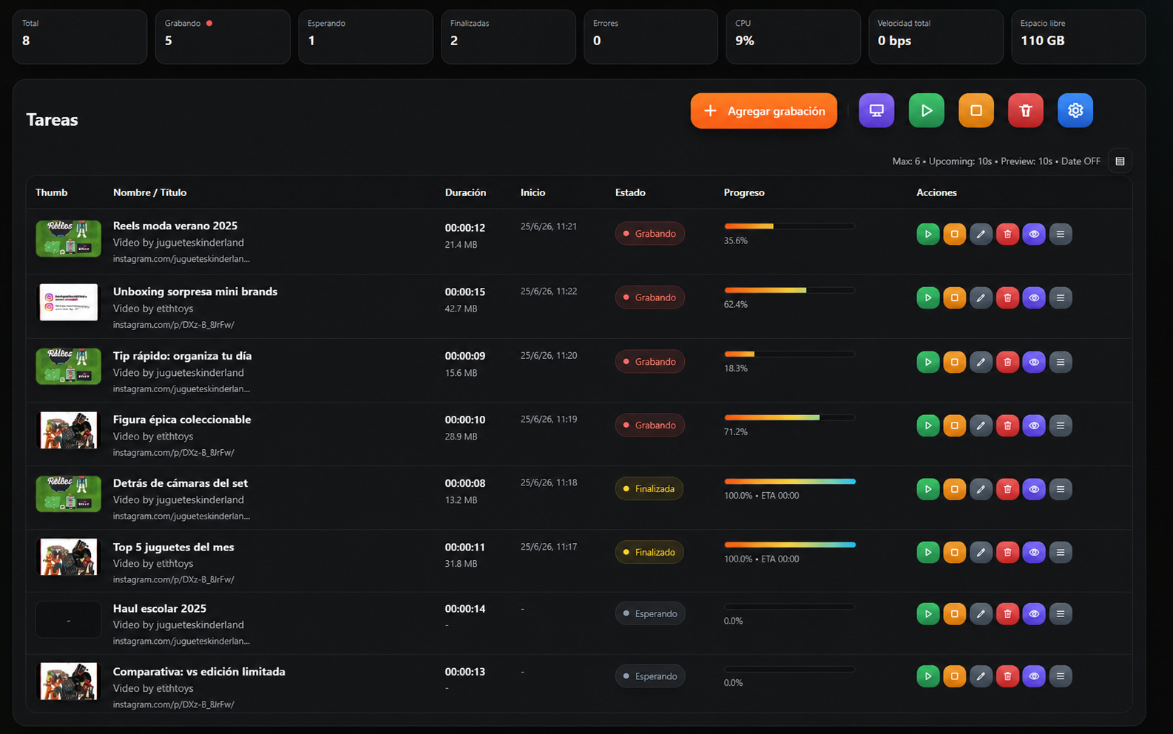The height and width of the screenshot is (734, 1173).
Task: Edit the Tip rápido: organiza tu día task
Action: (981, 362)
